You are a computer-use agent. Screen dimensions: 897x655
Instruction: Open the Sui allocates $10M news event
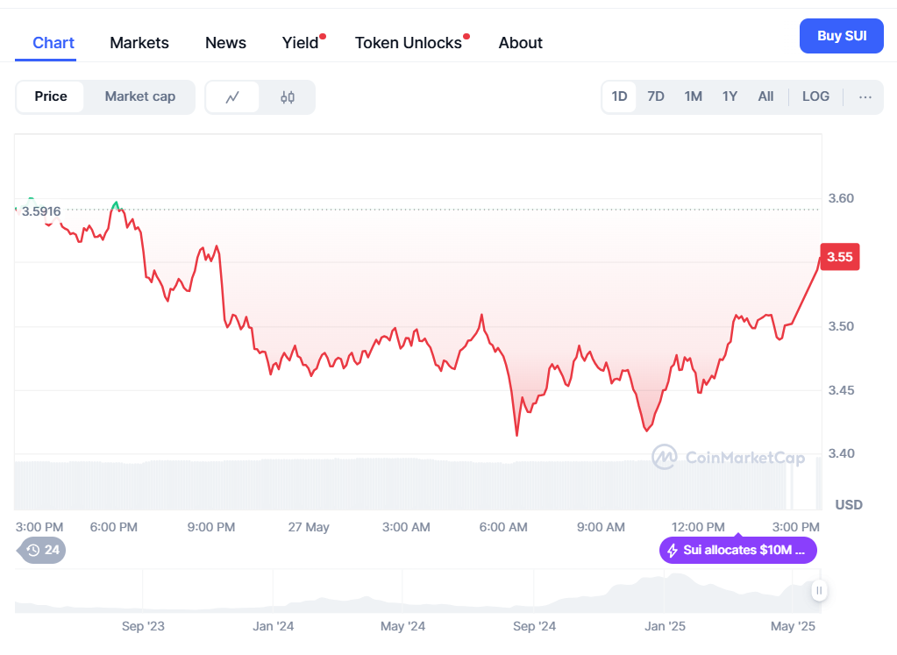click(x=738, y=551)
